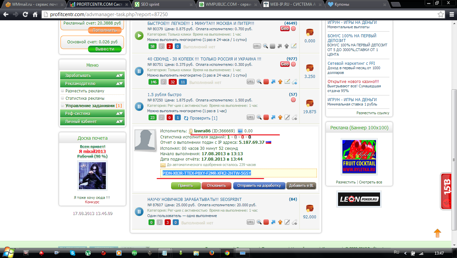Click orange up arrow of task 87250
Screen dimensions: 457x258
(x=280, y=117)
